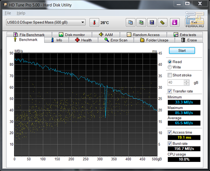Image resolution: width=210 pixels, height=171 pixels.
Task: Open the Help menu
Action: click(x=21, y=13)
